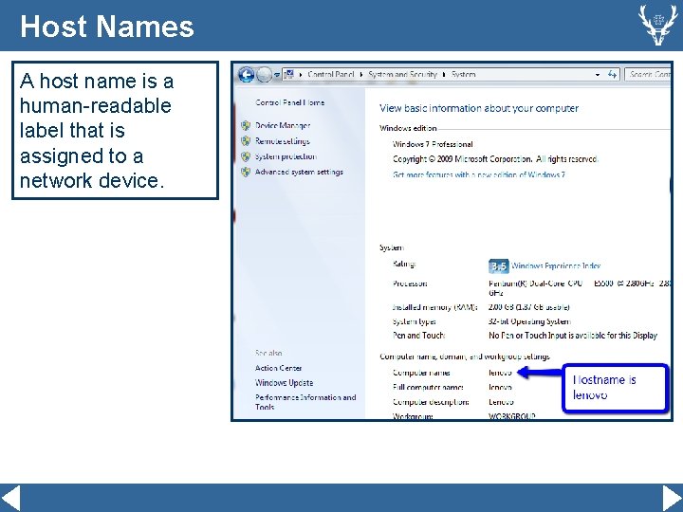Click the blue Back arrow in System window

[246, 75]
